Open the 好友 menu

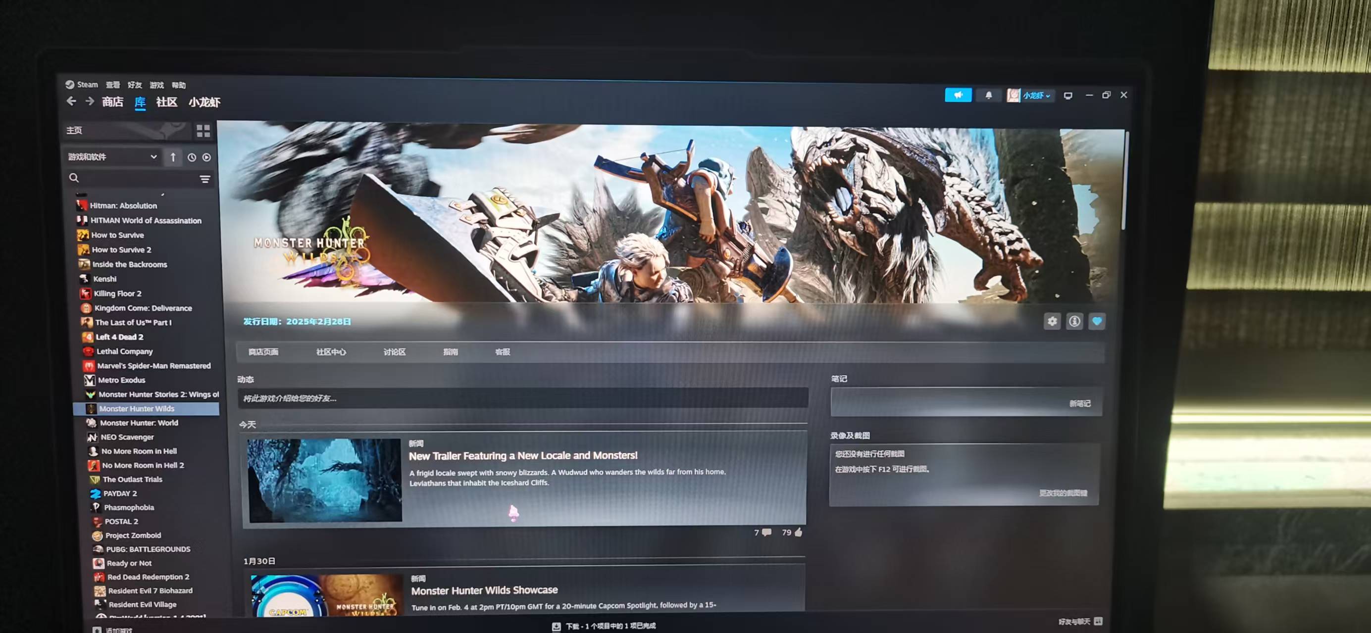point(135,85)
